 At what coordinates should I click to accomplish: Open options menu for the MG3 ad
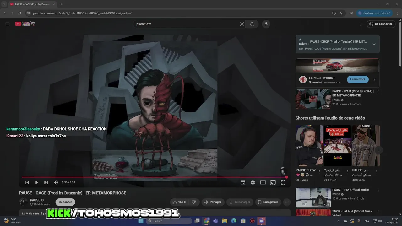pos(374,79)
